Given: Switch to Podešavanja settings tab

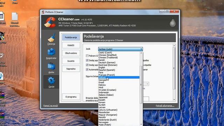Looking at the screenshot, I should tap(71, 37).
